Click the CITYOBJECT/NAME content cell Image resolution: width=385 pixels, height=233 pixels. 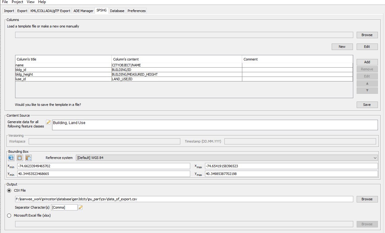(x=177, y=65)
